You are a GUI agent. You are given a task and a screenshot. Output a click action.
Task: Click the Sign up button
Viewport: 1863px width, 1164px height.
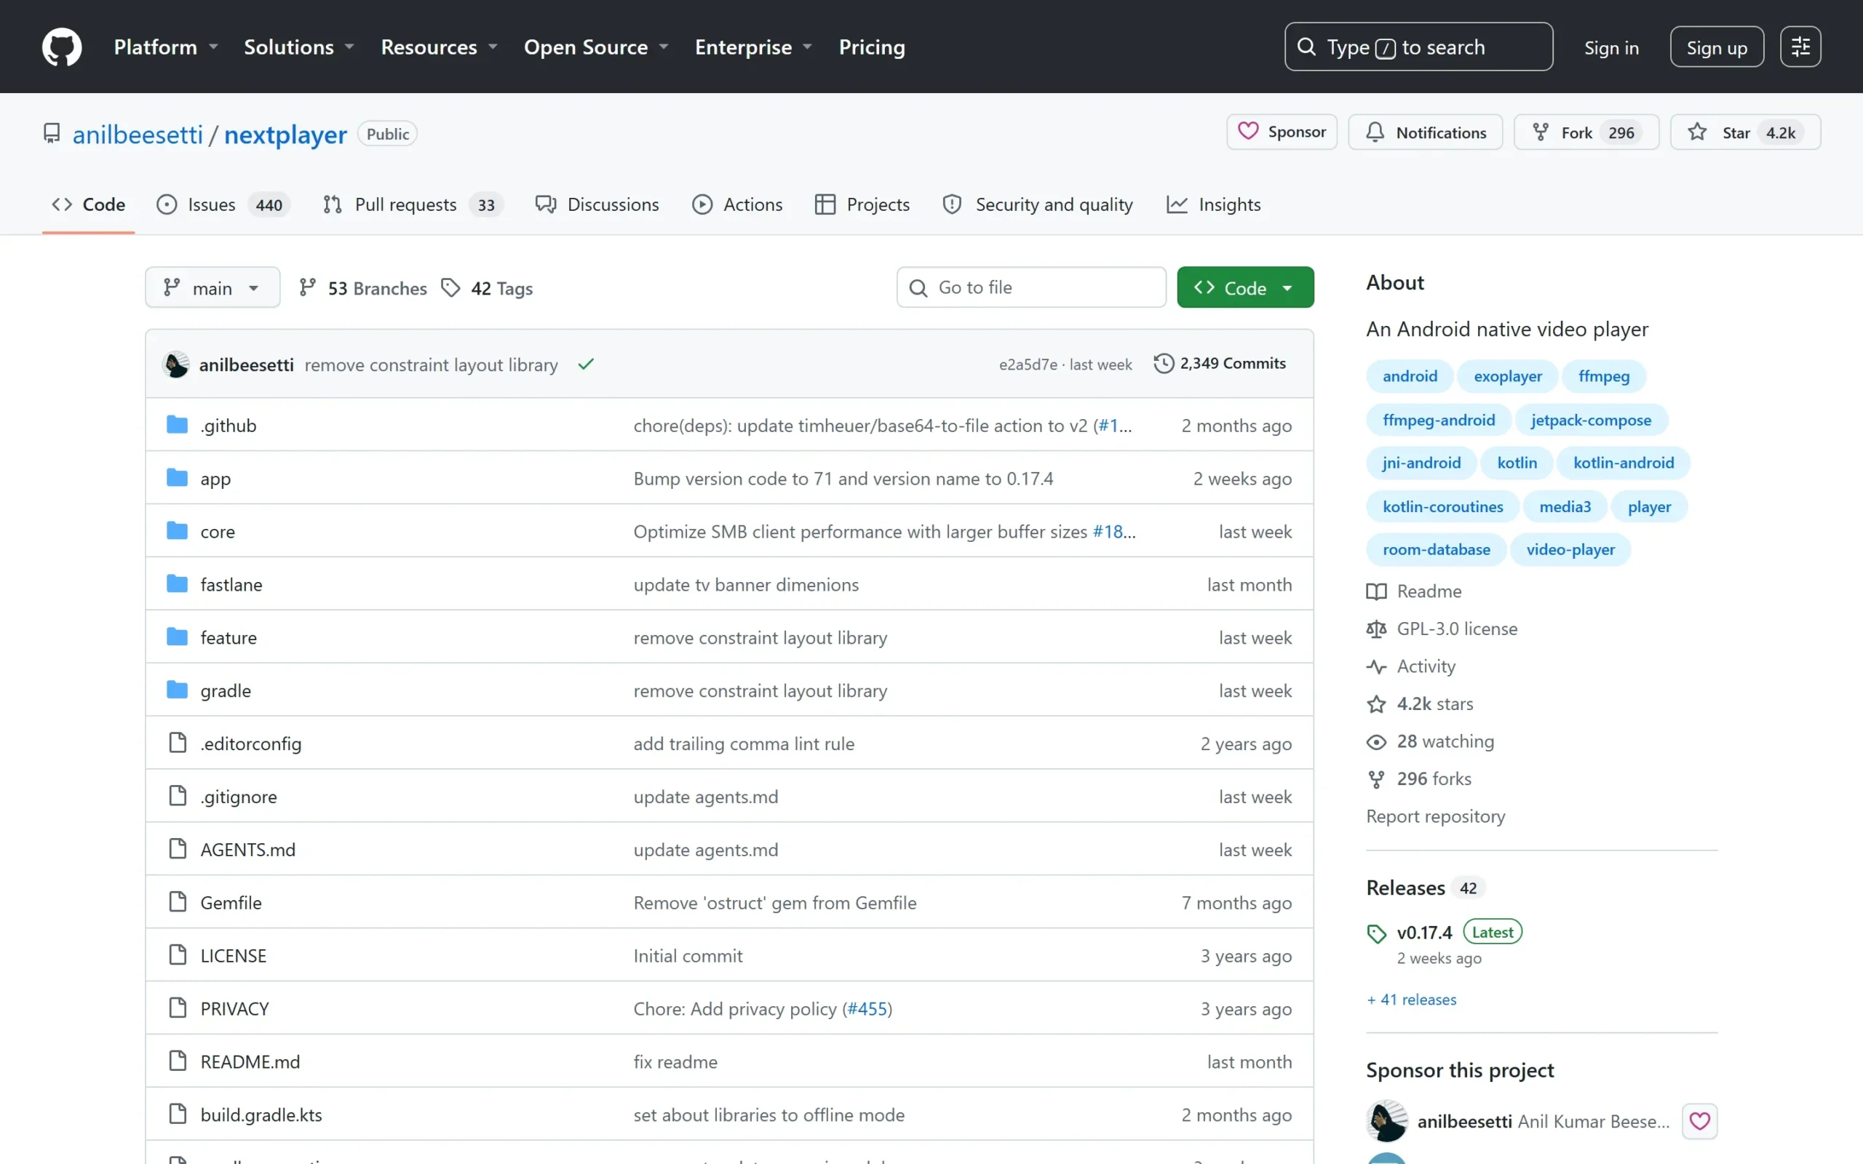pyautogui.click(x=1717, y=47)
